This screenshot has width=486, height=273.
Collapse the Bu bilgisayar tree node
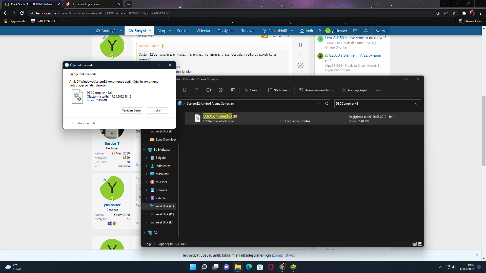click(x=144, y=150)
